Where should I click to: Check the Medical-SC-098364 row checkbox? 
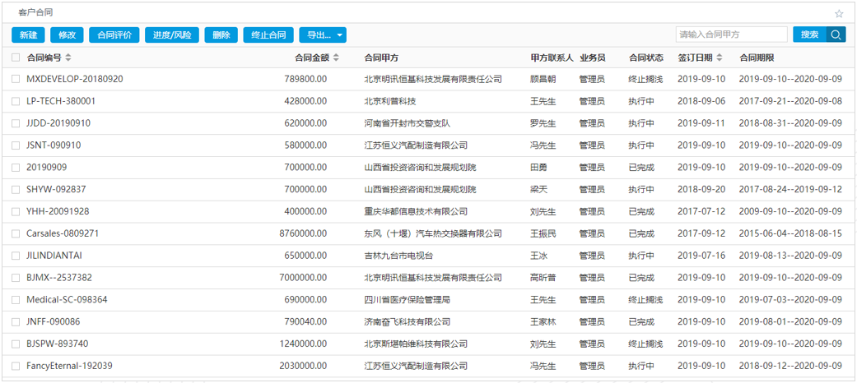click(16, 300)
